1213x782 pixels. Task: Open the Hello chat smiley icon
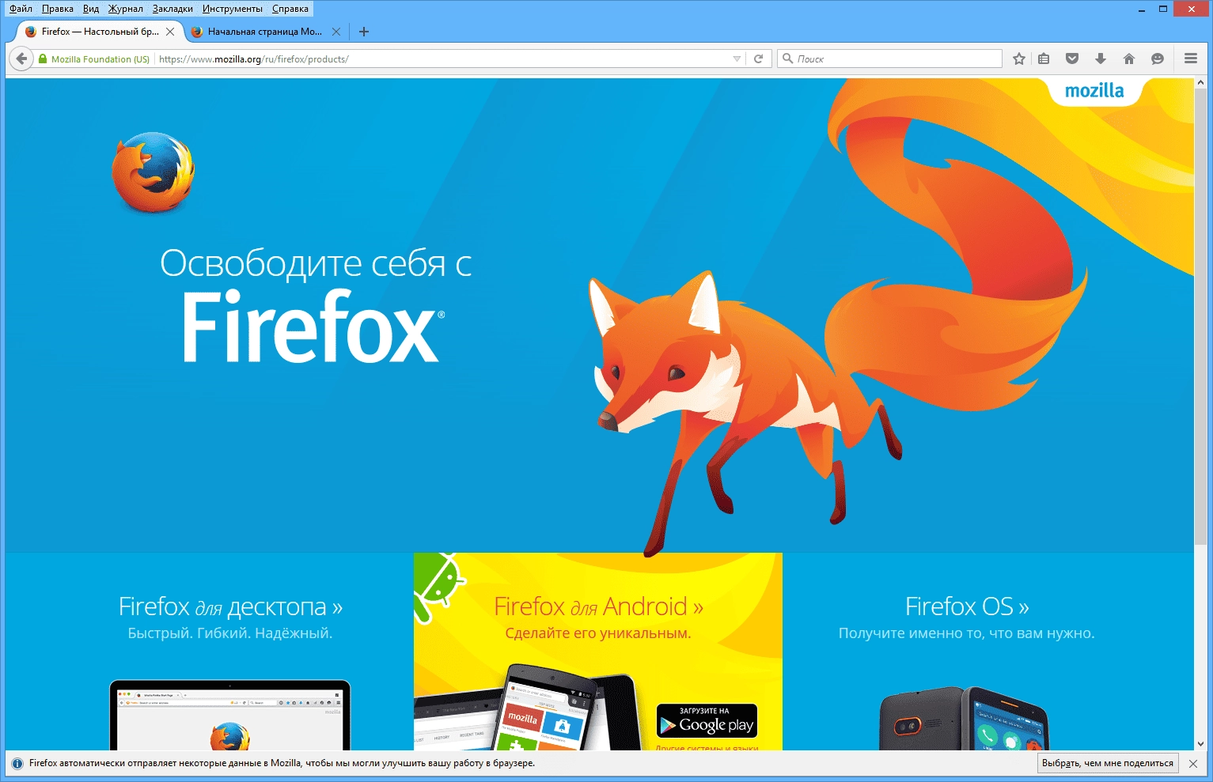point(1158,59)
